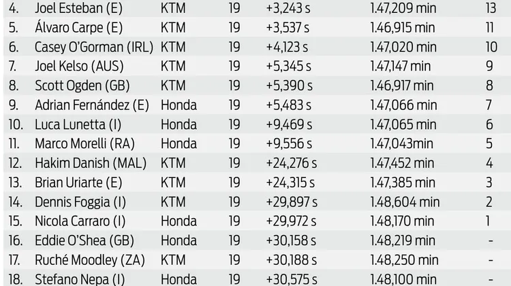Select Brian Uriarte (E) in row 13
Viewport: 511px width, 286px height.
tap(78, 183)
